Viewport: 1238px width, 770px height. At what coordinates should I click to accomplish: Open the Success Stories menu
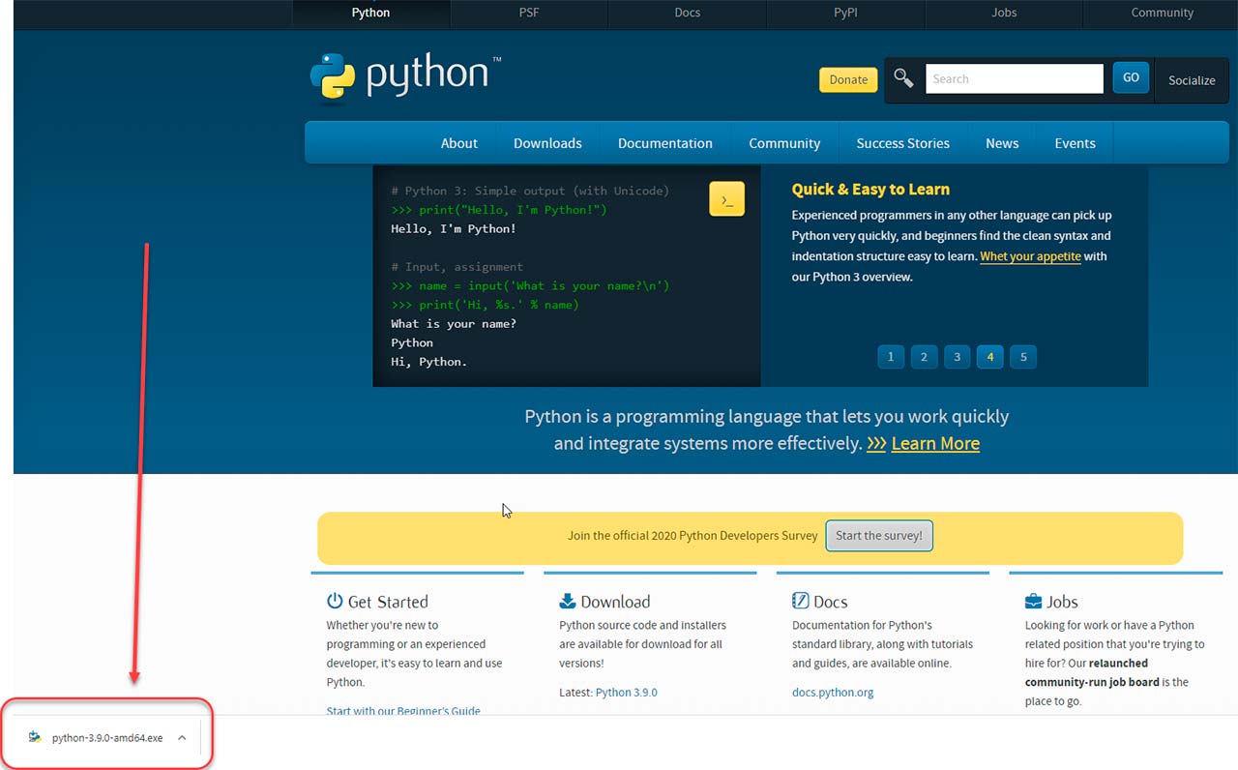[x=903, y=143]
